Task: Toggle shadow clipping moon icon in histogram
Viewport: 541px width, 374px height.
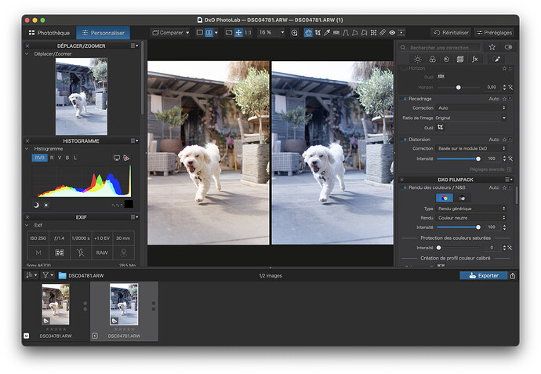Action: click(x=36, y=205)
